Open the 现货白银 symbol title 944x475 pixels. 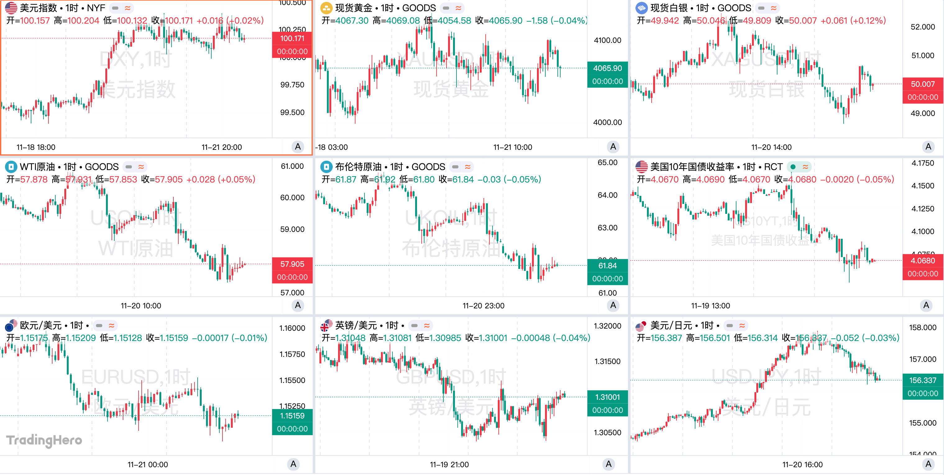tap(700, 8)
